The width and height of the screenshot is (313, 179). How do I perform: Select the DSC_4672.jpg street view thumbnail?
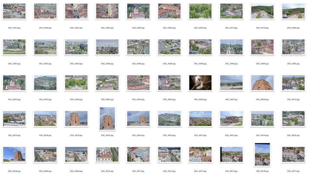[169, 154]
